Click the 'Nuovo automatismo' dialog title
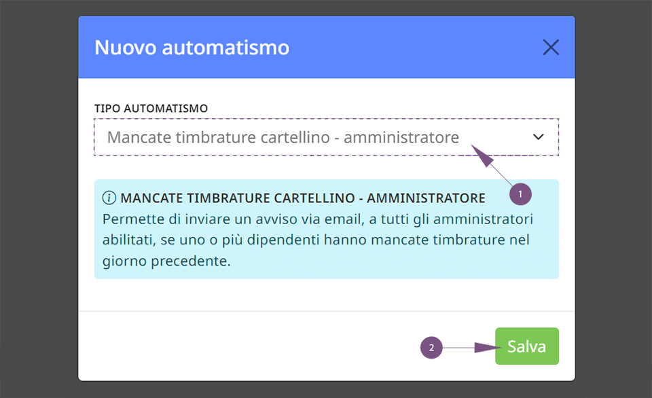 point(192,48)
